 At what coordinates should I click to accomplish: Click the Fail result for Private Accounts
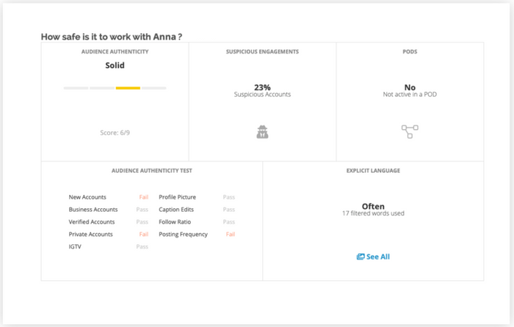tap(144, 235)
